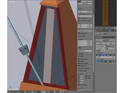124x93 pixels.
Task: Choose None limit method tab
Action: click(x=98, y=55)
